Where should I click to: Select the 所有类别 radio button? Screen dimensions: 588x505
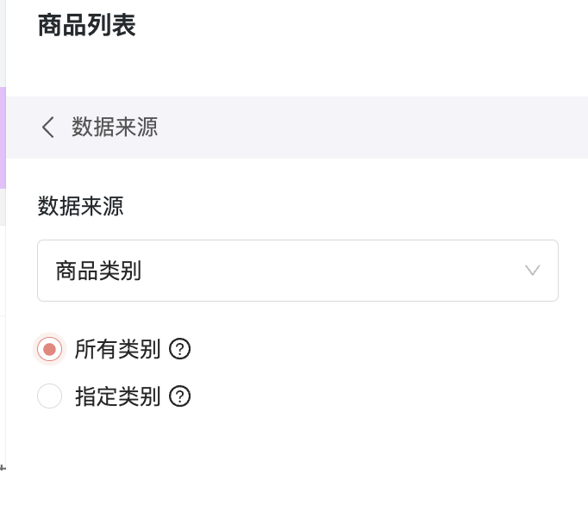[49, 349]
